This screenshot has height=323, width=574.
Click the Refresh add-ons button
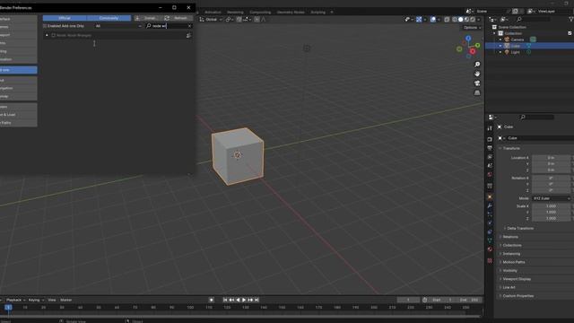coord(178,18)
